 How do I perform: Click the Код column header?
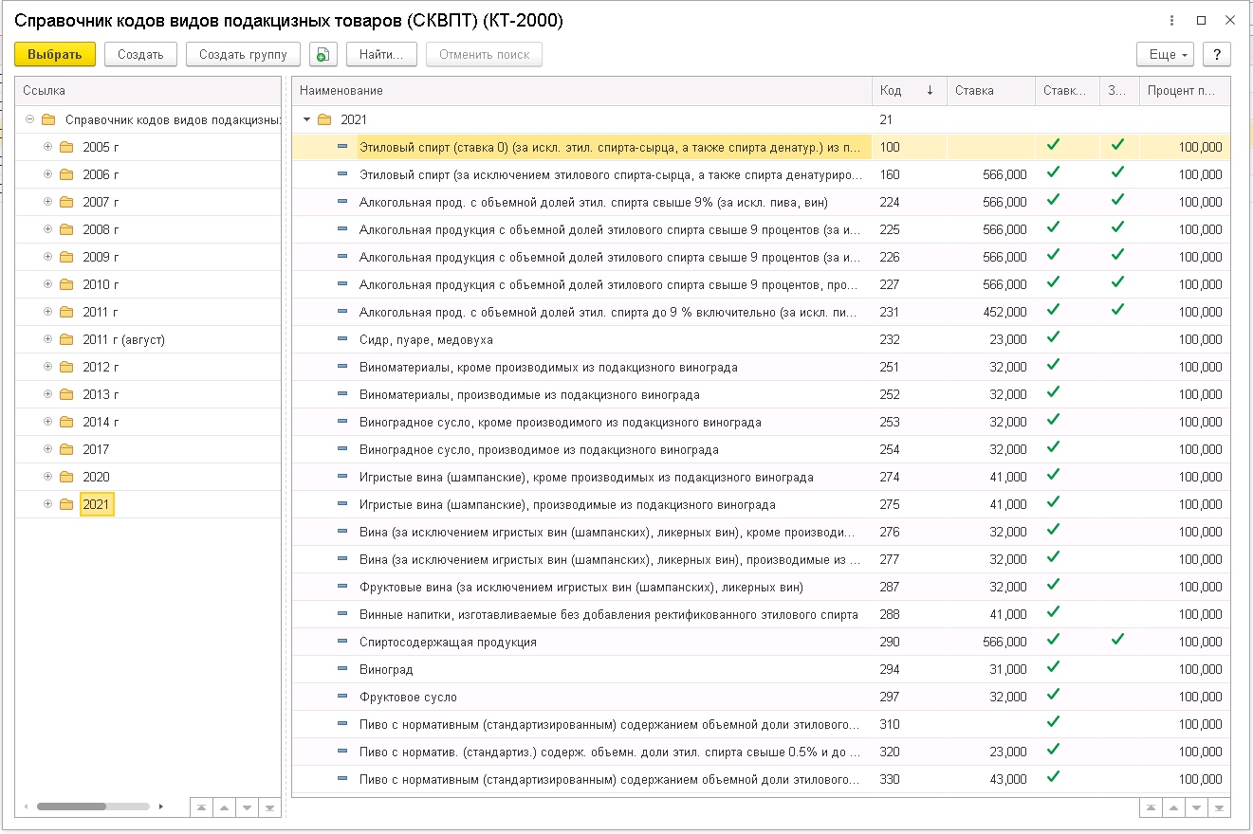[910, 90]
